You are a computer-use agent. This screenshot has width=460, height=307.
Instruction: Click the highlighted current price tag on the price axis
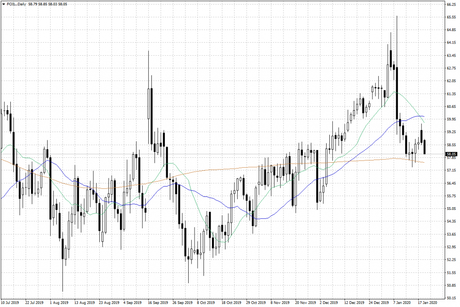pyautogui.click(x=451, y=154)
